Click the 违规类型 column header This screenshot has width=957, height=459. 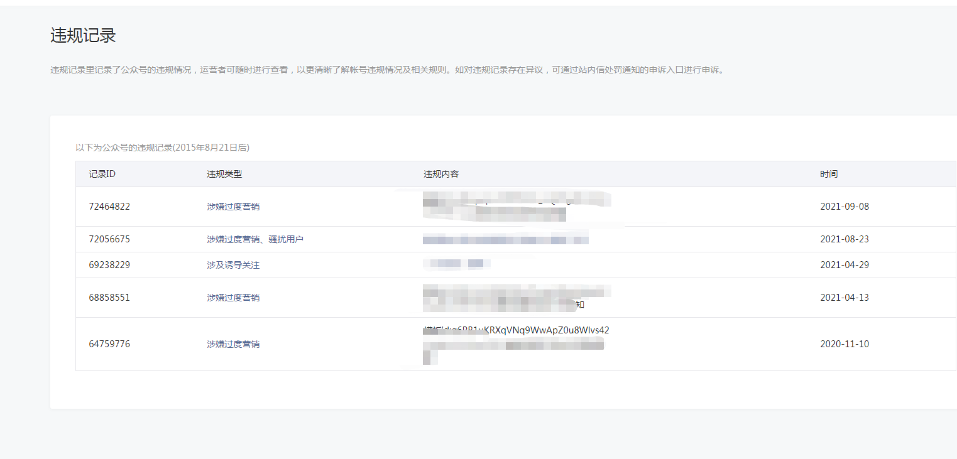pos(224,174)
